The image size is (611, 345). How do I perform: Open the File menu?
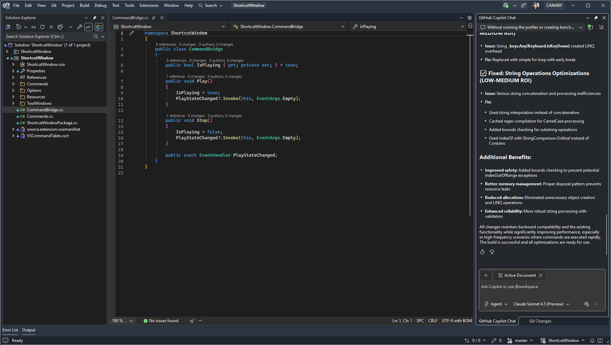point(16,5)
